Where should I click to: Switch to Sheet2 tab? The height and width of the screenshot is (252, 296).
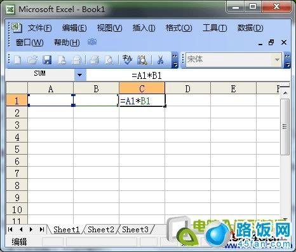coord(101,230)
